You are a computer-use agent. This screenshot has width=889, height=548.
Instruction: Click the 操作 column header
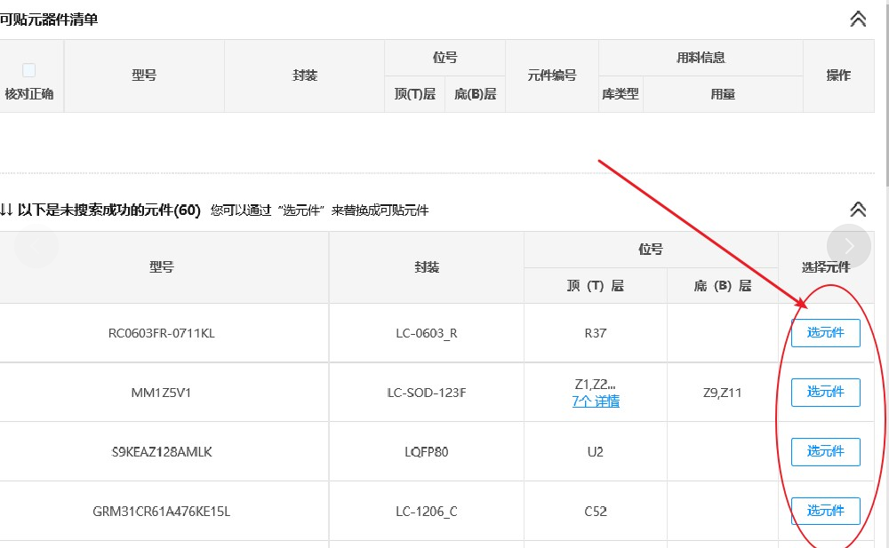coord(838,75)
